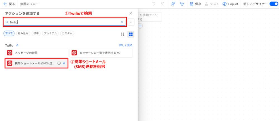
Task: Select the すべて filter chip
Action: click(x=9, y=33)
